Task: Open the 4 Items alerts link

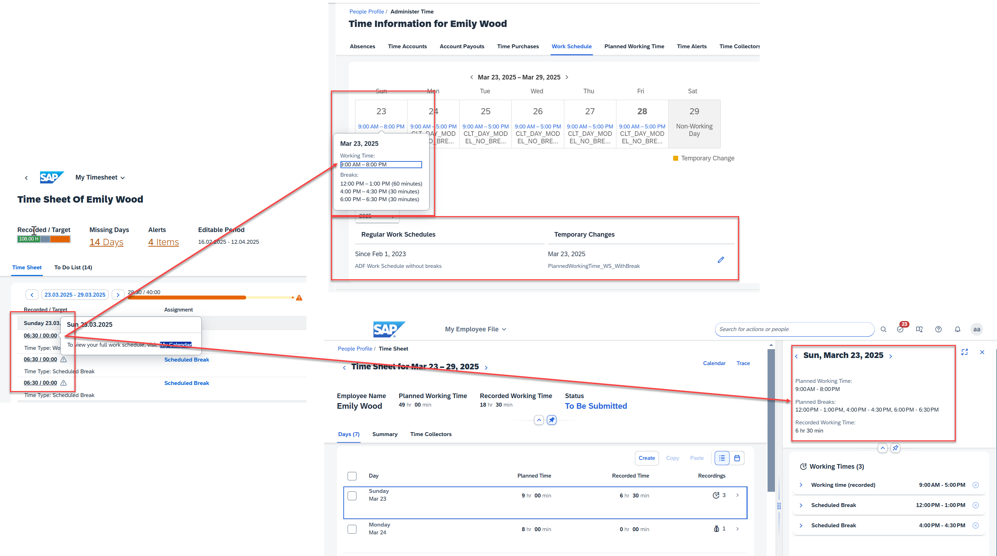Action: pyautogui.click(x=163, y=242)
